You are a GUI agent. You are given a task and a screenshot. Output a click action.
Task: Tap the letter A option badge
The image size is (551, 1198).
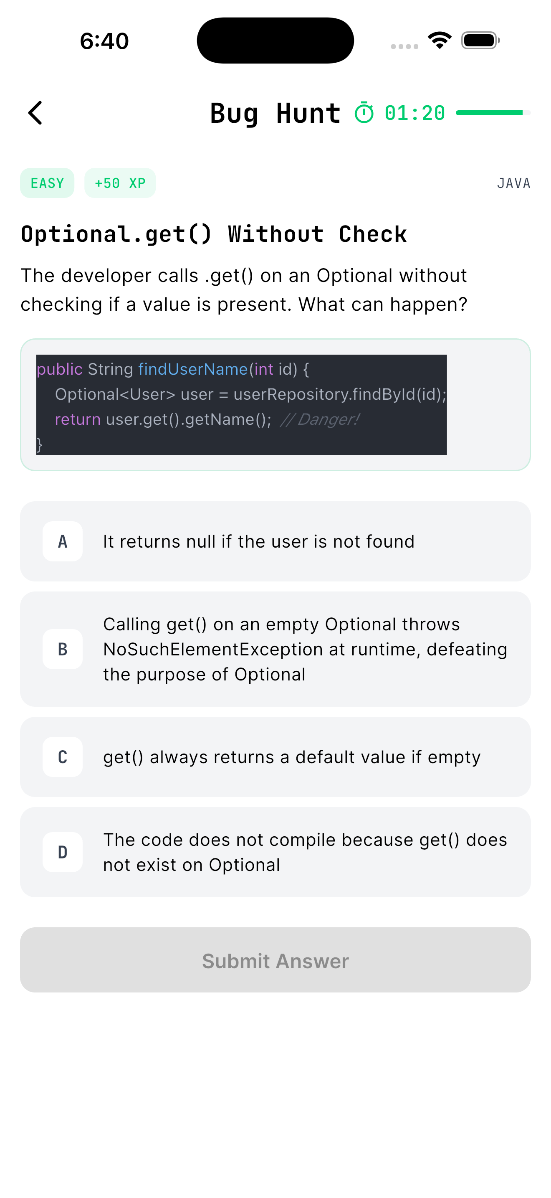point(63,541)
